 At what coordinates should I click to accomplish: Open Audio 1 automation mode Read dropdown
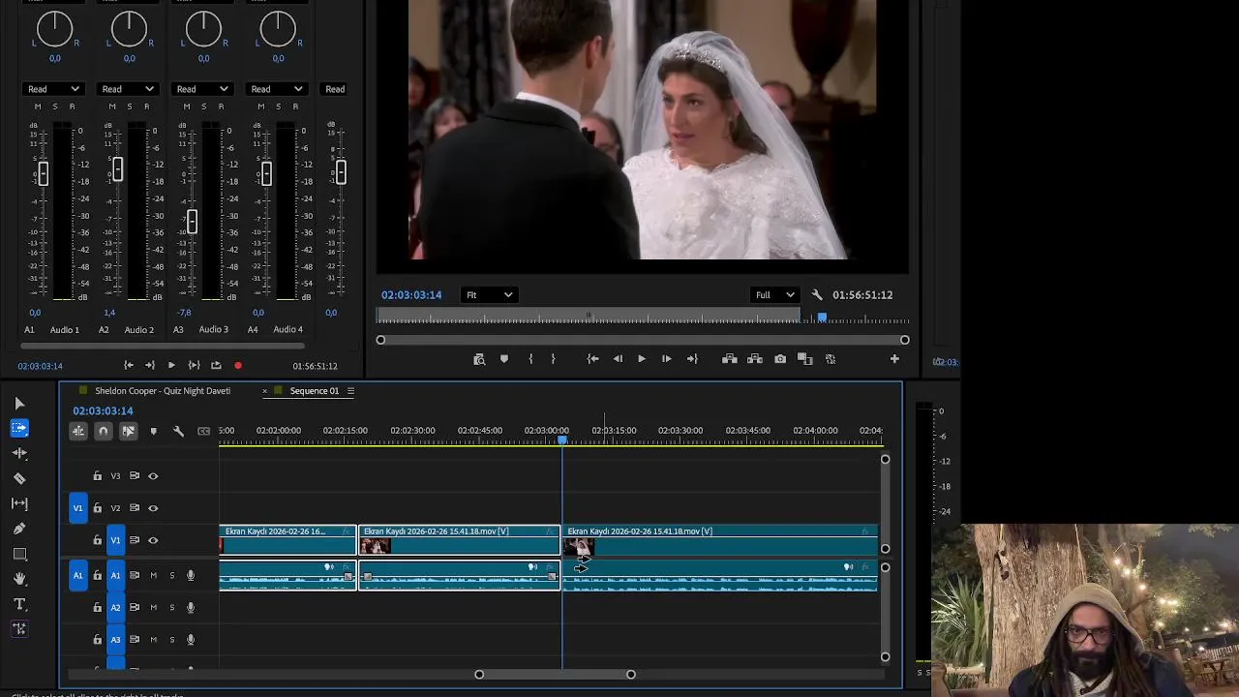coord(54,89)
